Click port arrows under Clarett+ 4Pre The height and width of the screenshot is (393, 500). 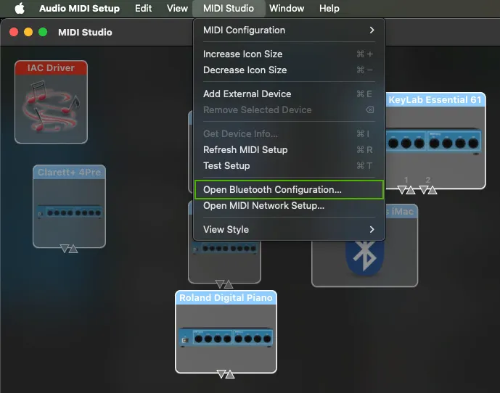click(69, 248)
